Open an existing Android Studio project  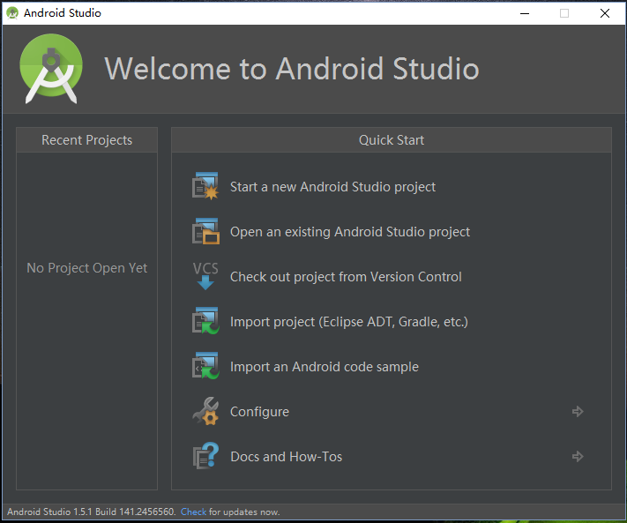click(350, 232)
